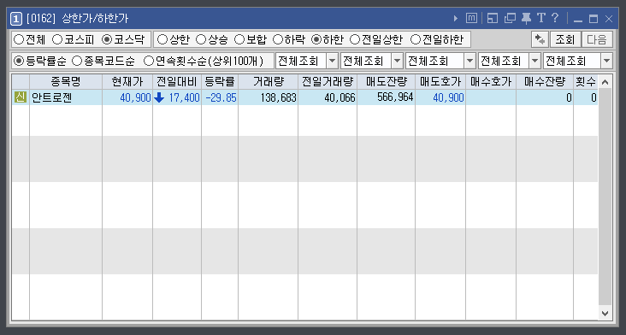Click the 매도잔량 column header

[386, 82]
